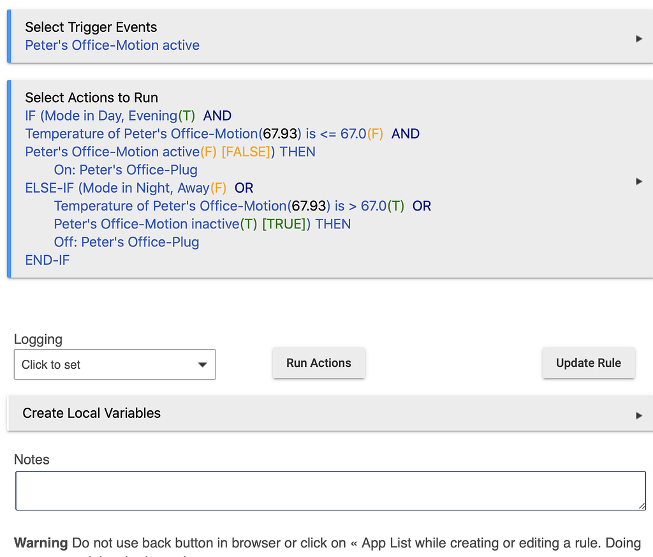Expand the Create Local Variables arrow
The height and width of the screenshot is (557, 653).
(x=638, y=415)
